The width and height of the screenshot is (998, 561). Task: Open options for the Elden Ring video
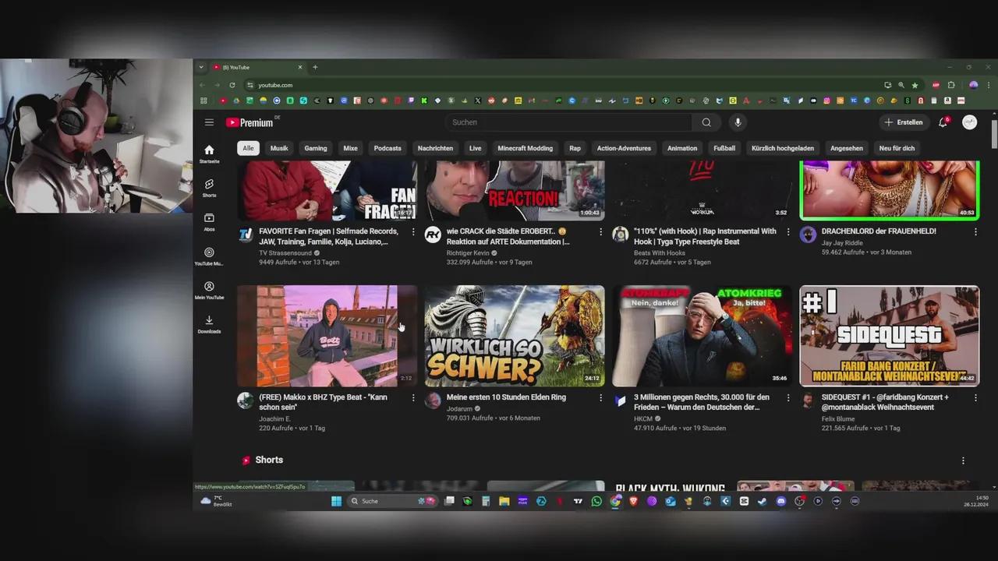(600, 397)
